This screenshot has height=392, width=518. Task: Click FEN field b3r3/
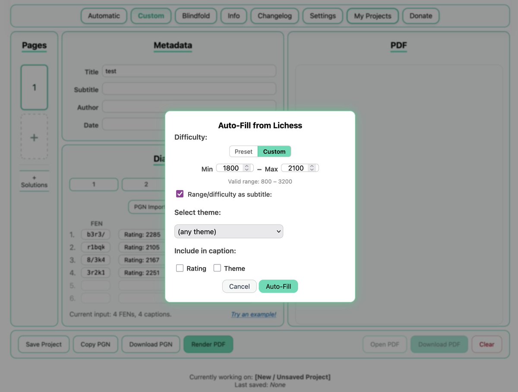point(96,235)
